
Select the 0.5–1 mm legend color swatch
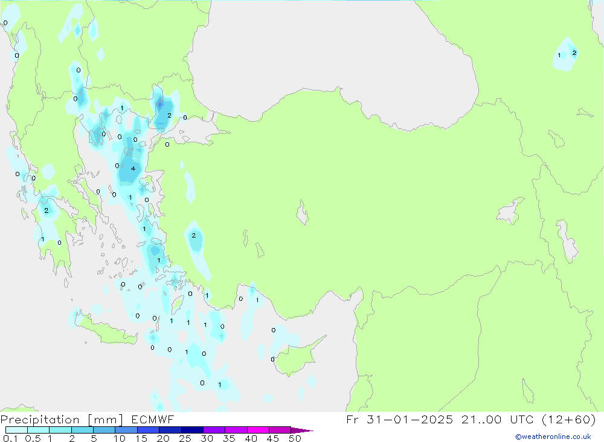[39, 430]
